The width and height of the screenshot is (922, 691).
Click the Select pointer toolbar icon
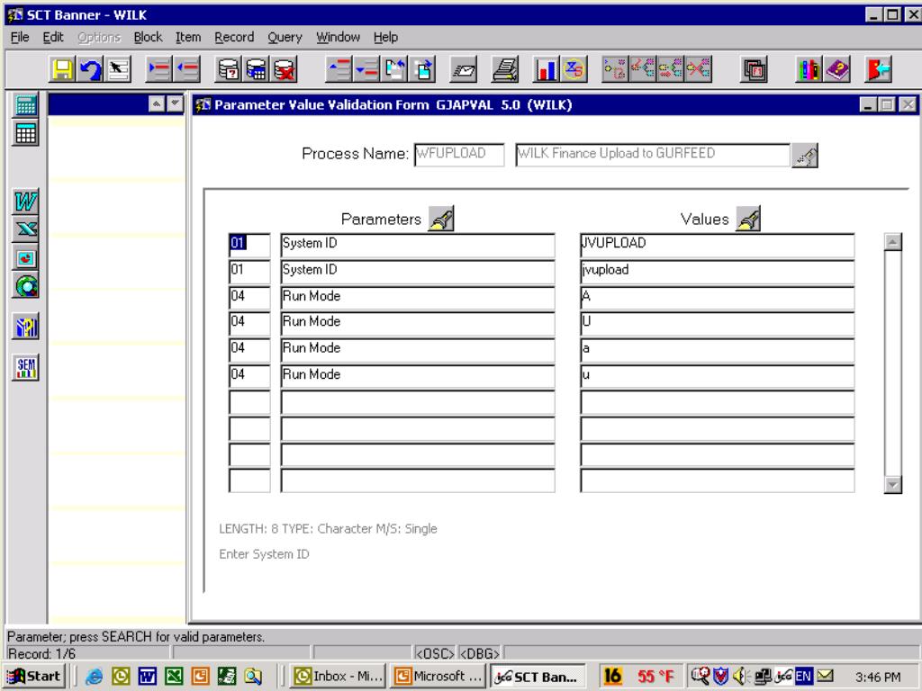[x=118, y=69]
